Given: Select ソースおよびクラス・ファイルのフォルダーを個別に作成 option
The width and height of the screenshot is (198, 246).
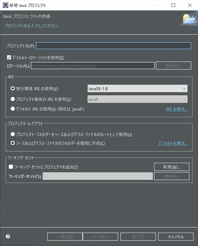Looking at the screenshot, I should click(13, 143).
